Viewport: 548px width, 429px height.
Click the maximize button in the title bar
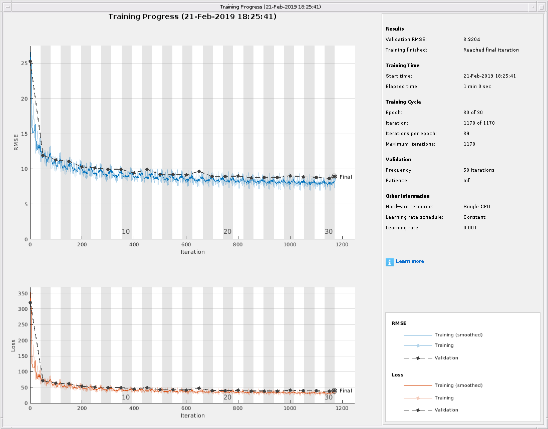point(542,7)
